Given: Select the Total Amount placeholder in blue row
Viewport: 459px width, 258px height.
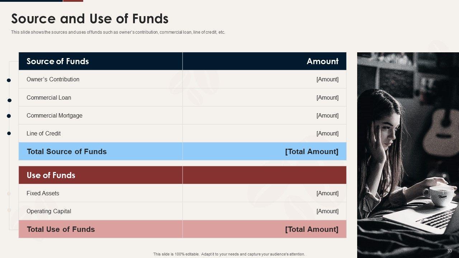Looking at the screenshot, I should [311, 152].
